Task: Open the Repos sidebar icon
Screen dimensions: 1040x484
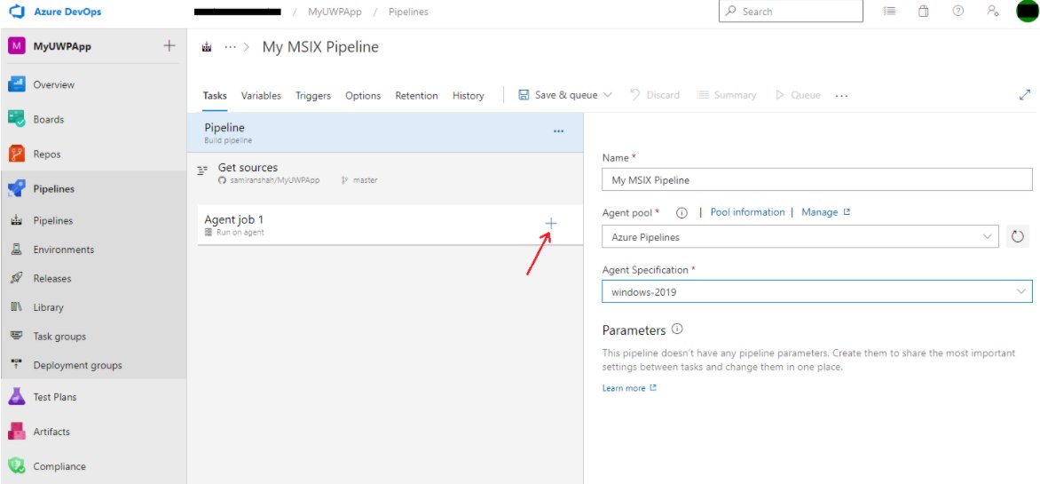Action: tap(17, 154)
